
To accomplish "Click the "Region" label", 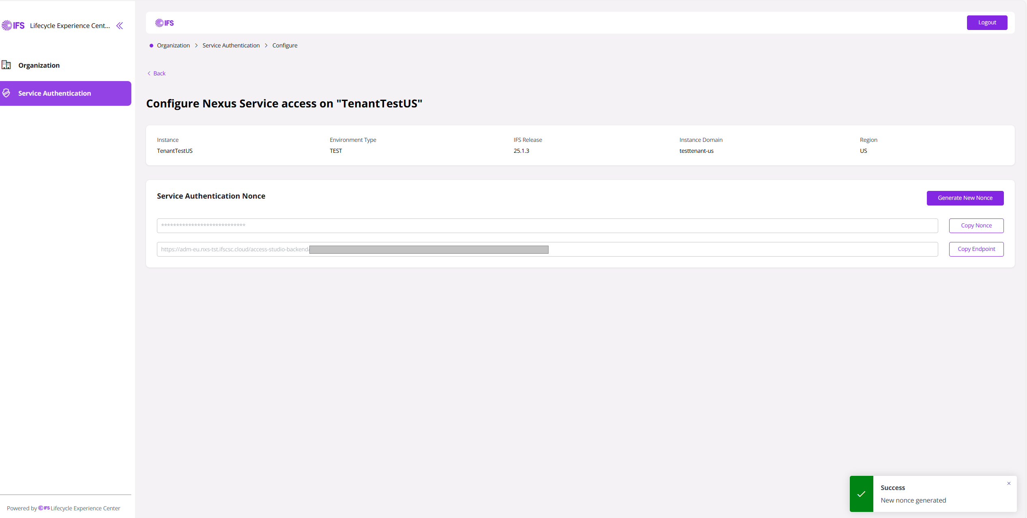I will (868, 140).
